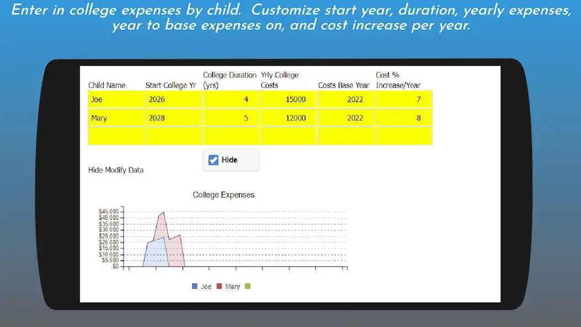Select Joe's blue expense area in chart
Image resolution: width=581 pixels, height=327 pixels.
156,254
